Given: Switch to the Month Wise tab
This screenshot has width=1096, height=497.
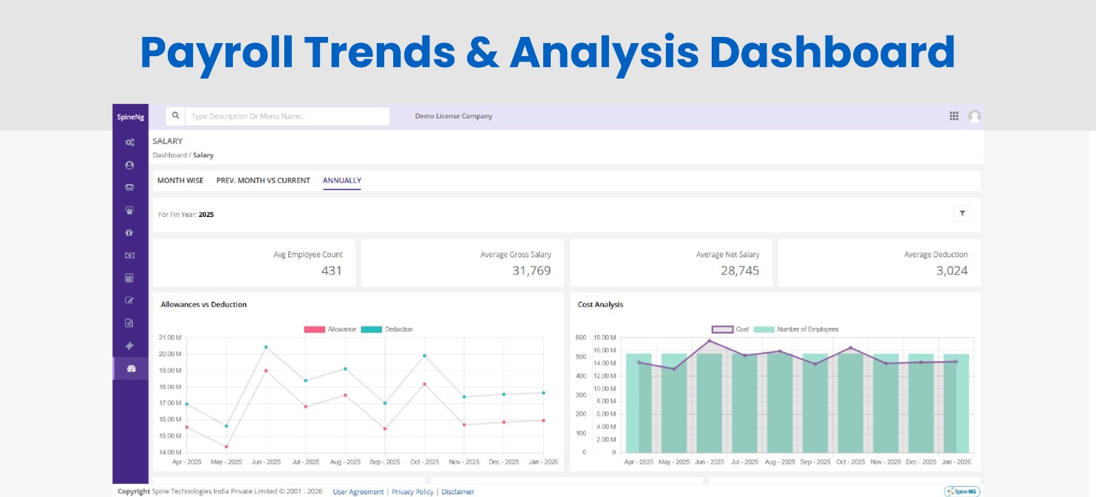Looking at the screenshot, I should click(180, 181).
